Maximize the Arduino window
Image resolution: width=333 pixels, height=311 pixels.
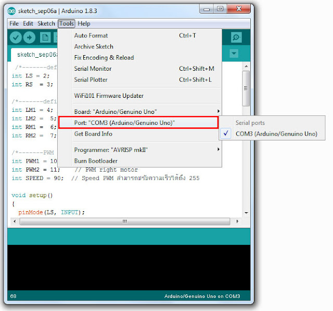coord(220,9)
